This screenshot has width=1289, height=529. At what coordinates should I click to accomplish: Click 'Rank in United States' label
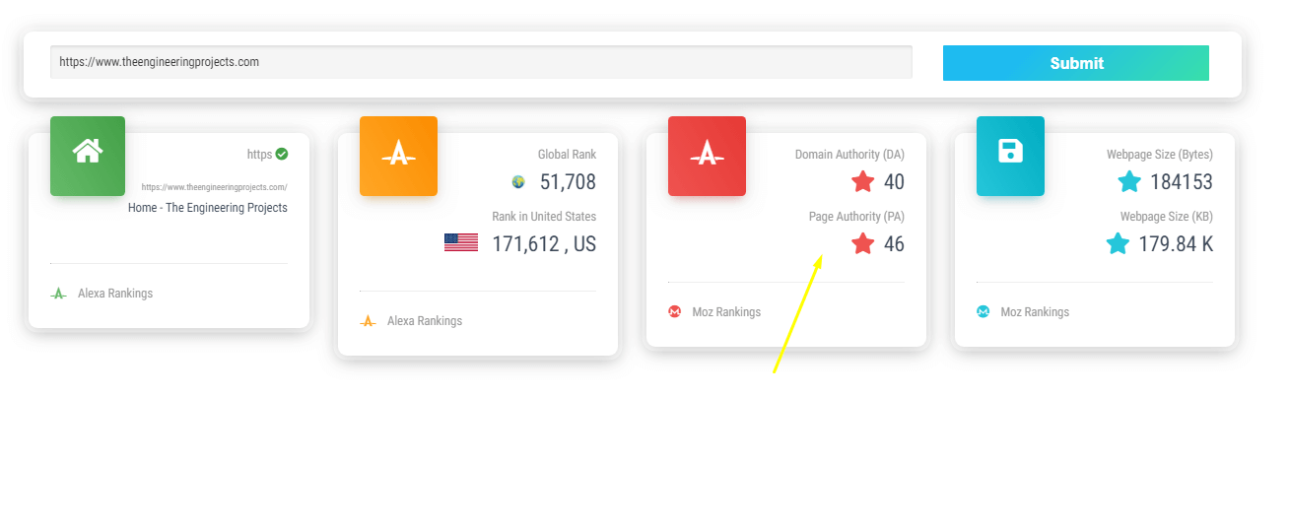tap(544, 217)
